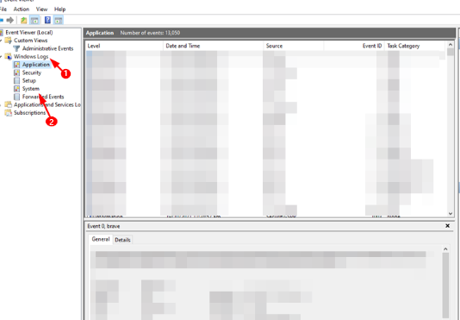The width and height of the screenshot is (460, 320).
Task: Close the Event 0, brave preview pane
Action: [x=447, y=226]
